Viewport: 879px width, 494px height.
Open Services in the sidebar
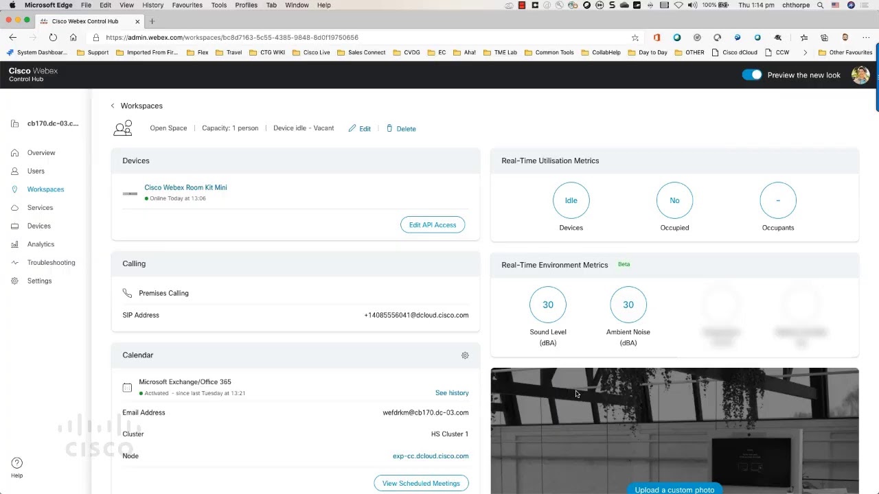point(40,208)
